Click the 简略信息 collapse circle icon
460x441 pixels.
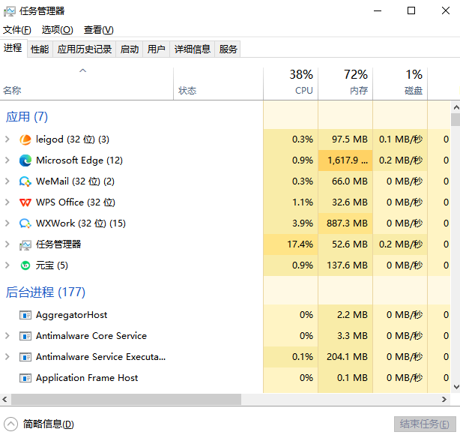coord(10,424)
